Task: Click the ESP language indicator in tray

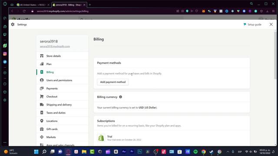Action: [240, 152]
